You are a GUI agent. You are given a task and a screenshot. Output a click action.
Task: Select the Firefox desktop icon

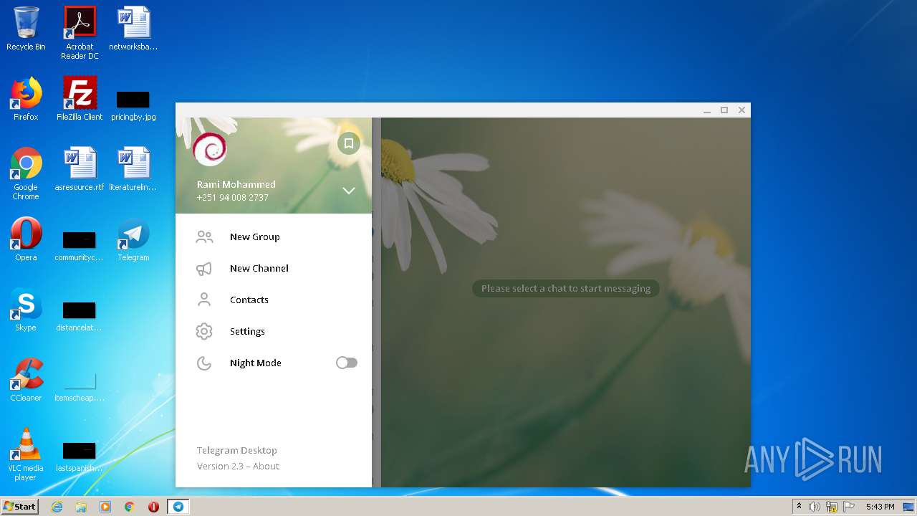click(26, 99)
